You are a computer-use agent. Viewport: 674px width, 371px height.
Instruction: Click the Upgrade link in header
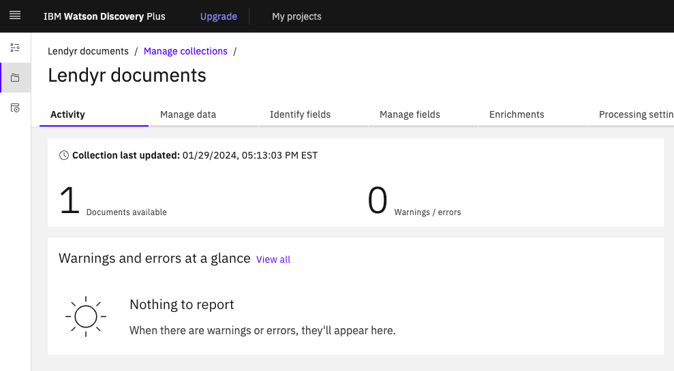click(x=218, y=16)
